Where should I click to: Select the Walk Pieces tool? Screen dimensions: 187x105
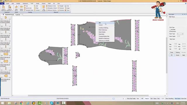(x=16, y=8)
